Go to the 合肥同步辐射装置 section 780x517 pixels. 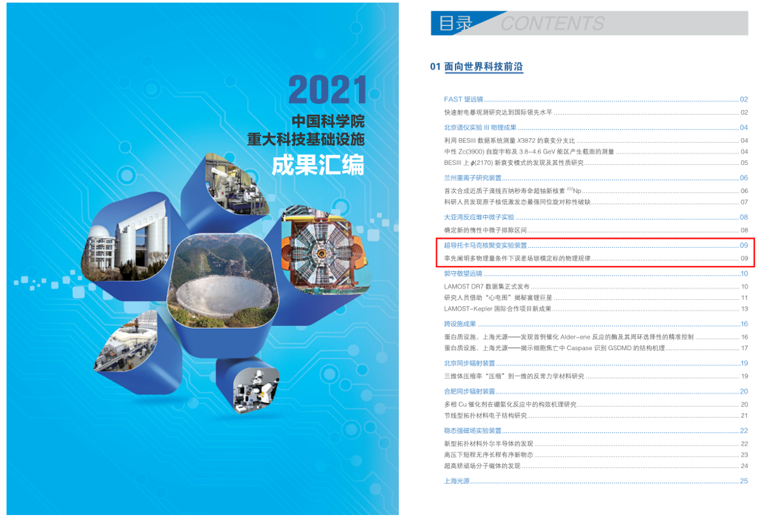[x=469, y=392]
